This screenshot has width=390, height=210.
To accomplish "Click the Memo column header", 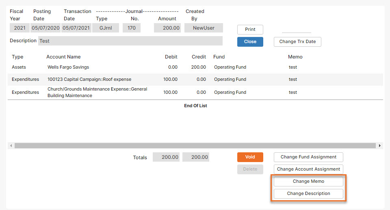I will [x=295, y=57].
